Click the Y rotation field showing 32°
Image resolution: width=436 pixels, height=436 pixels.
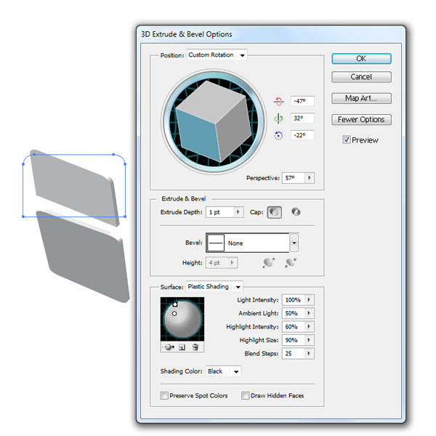pyautogui.click(x=302, y=118)
